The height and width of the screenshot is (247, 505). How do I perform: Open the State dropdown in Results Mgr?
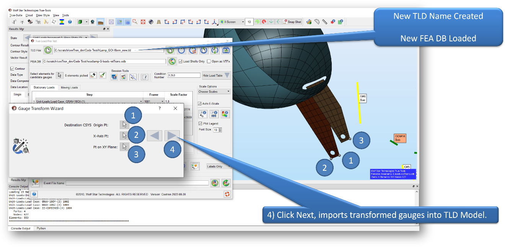(x=61, y=38)
